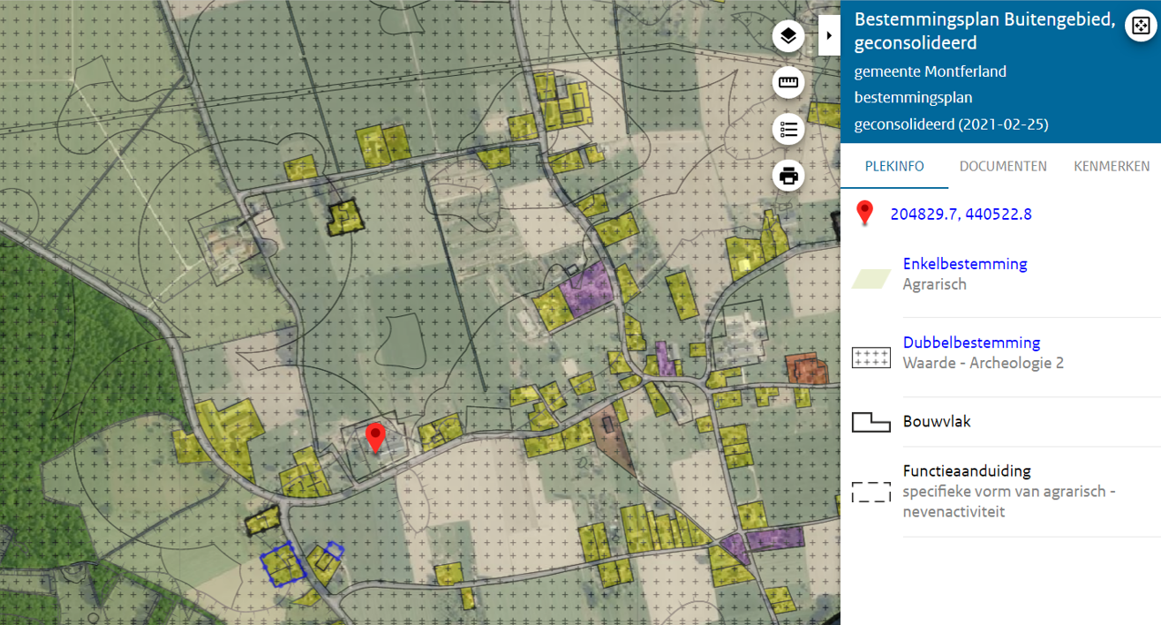Click the print map button
The height and width of the screenshot is (625, 1161).
788,176
